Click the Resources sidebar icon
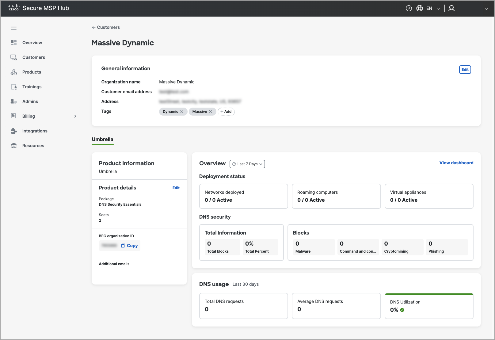The width and height of the screenshot is (495, 340). [x=14, y=146]
